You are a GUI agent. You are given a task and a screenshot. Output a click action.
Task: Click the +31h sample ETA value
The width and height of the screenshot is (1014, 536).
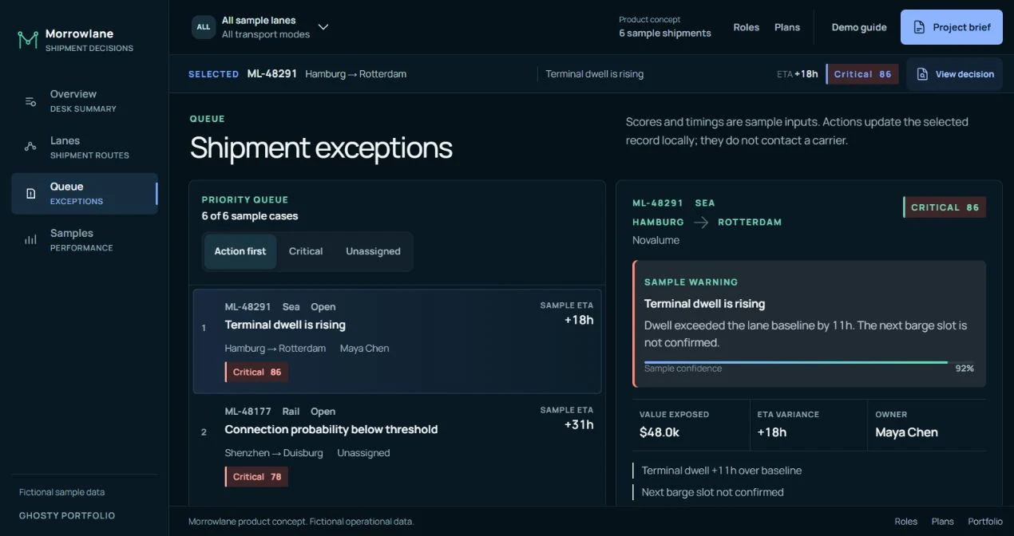pyautogui.click(x=579, y=424)
